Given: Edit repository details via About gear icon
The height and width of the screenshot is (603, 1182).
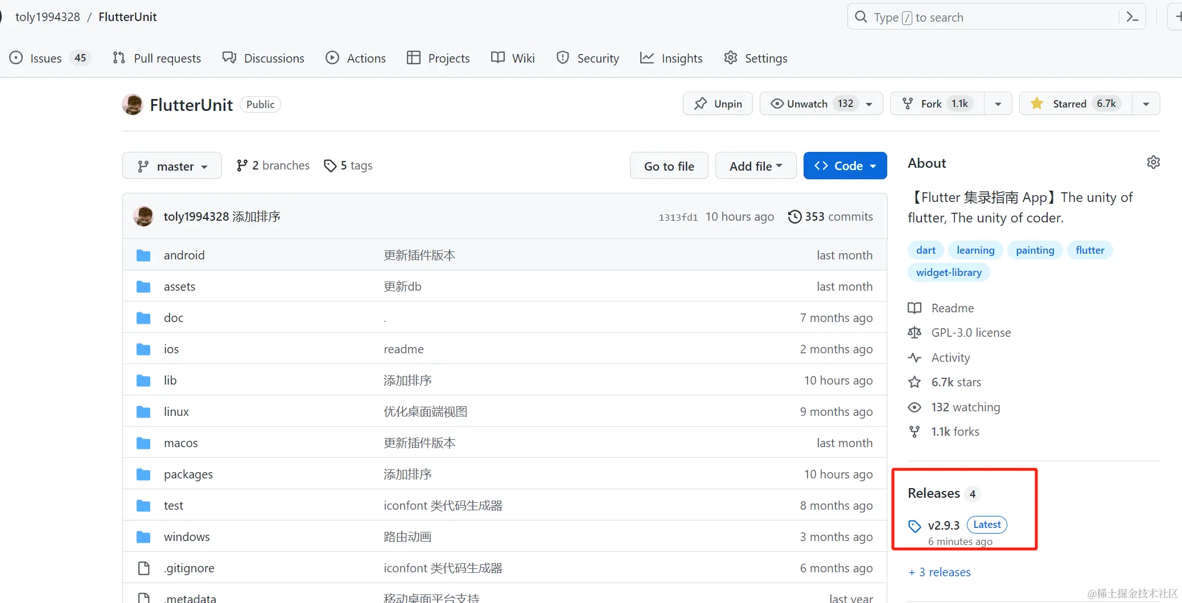Looking at the screenshot, I should [1154, 163].
